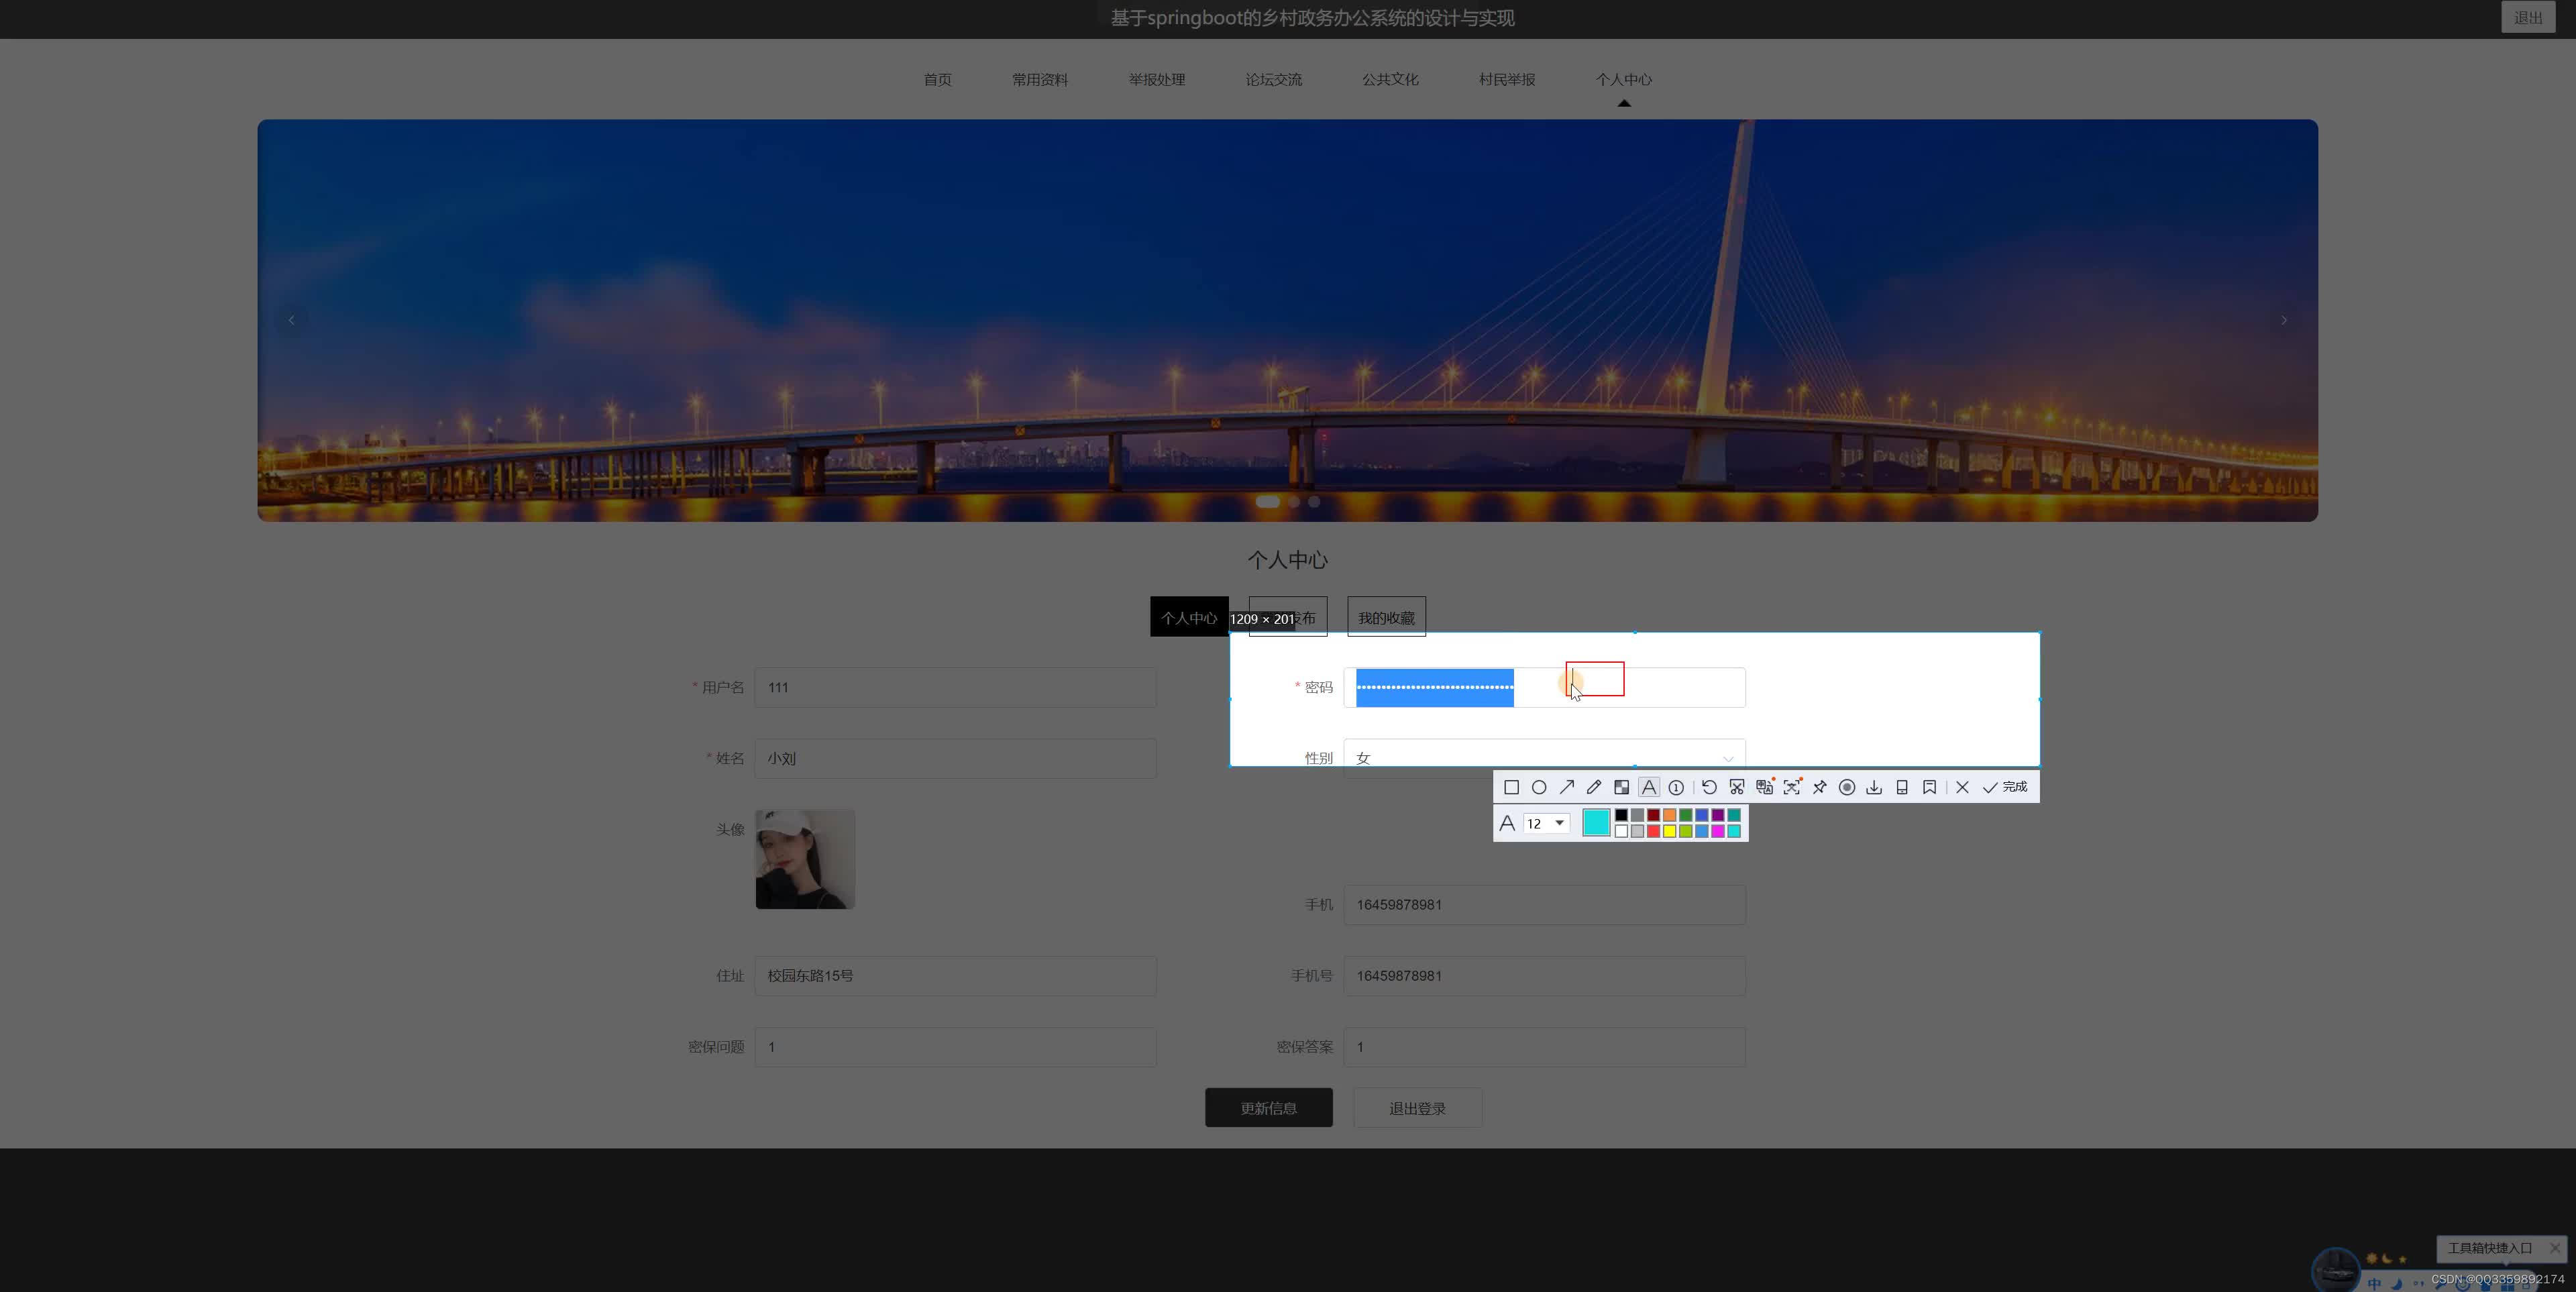
Task: Click the bookmark icon in screenshot toolbar
Action: [1929, 787]
